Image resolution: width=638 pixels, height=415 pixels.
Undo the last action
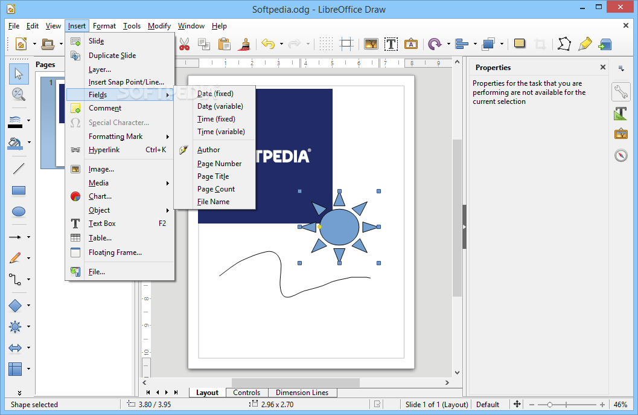tap(268, 44)
